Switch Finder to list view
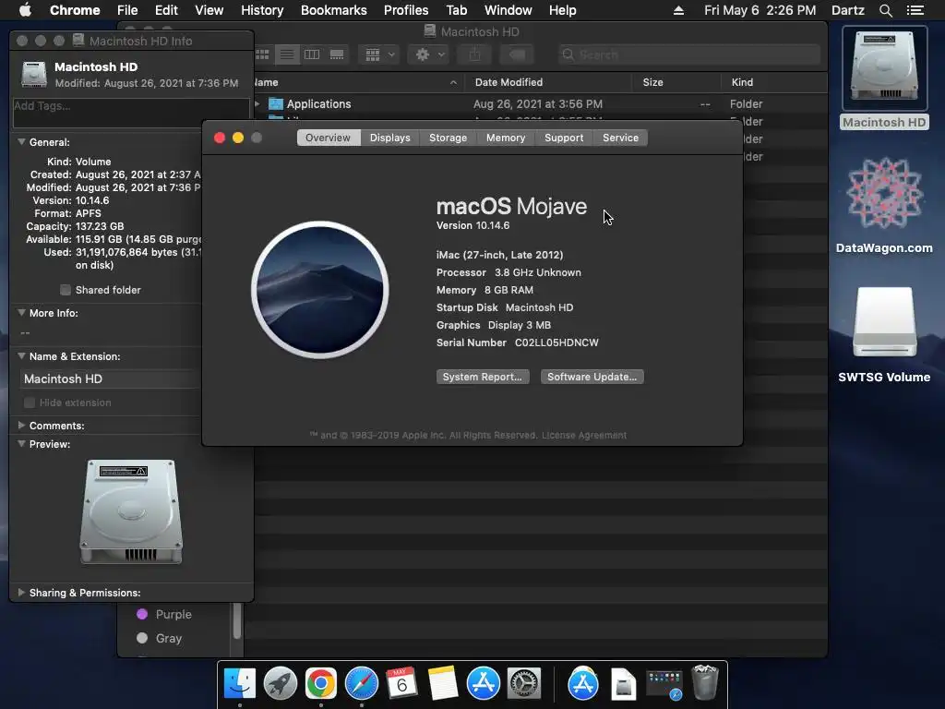 pyautogui.click(x=287, y=54)
